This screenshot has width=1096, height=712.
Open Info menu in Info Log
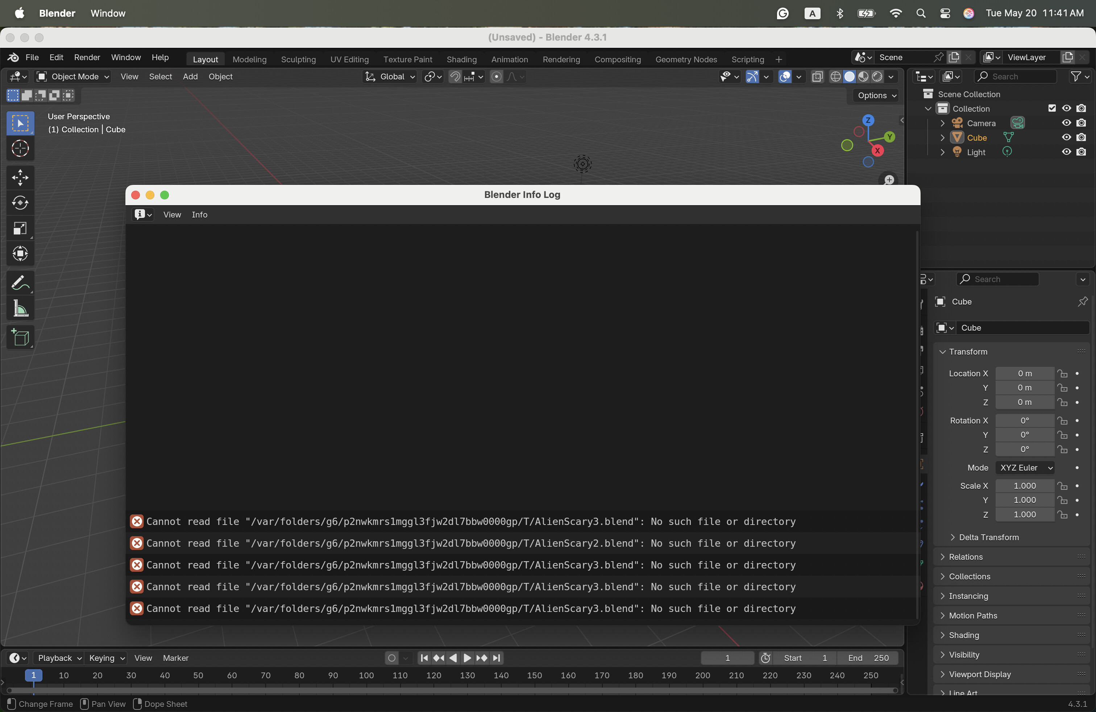pyautogui.click(x=199, y=215)
